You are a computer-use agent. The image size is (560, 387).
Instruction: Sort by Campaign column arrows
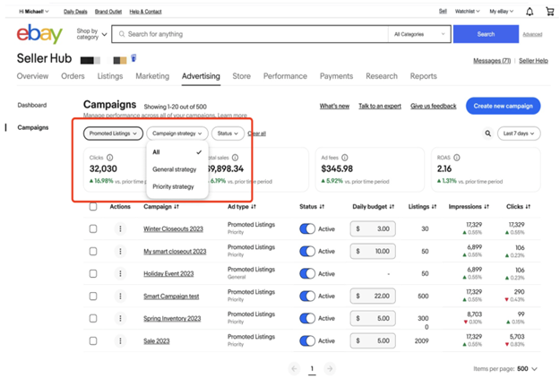pos(177,207)
